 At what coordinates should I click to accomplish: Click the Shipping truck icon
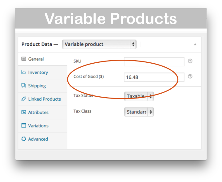tap(24, 86)
